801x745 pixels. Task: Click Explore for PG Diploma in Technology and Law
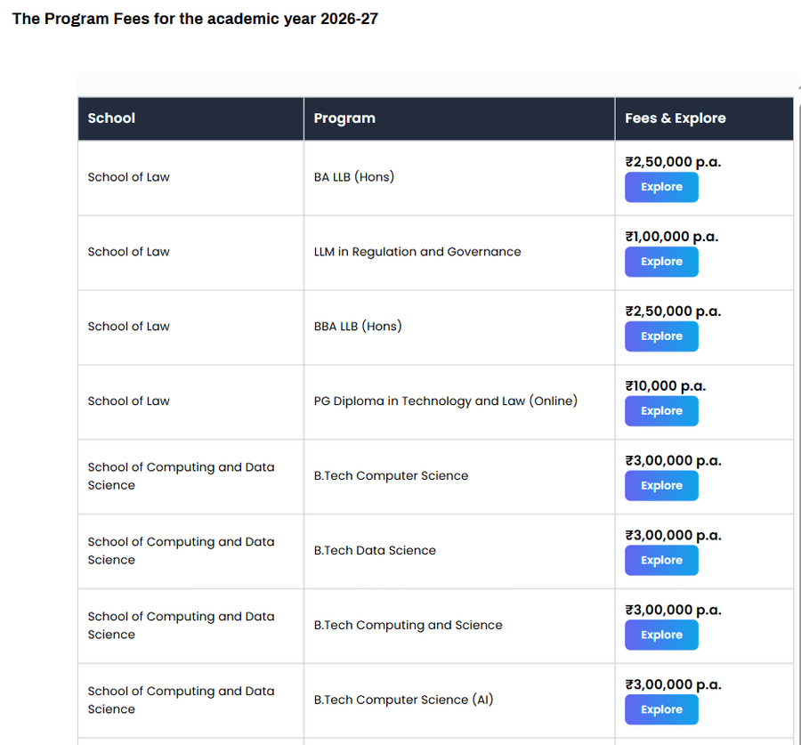click(661, 411)
